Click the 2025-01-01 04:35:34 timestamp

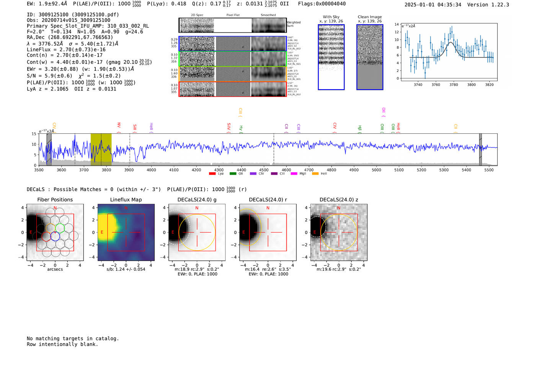pyautogui.click(x=433, y=5)
